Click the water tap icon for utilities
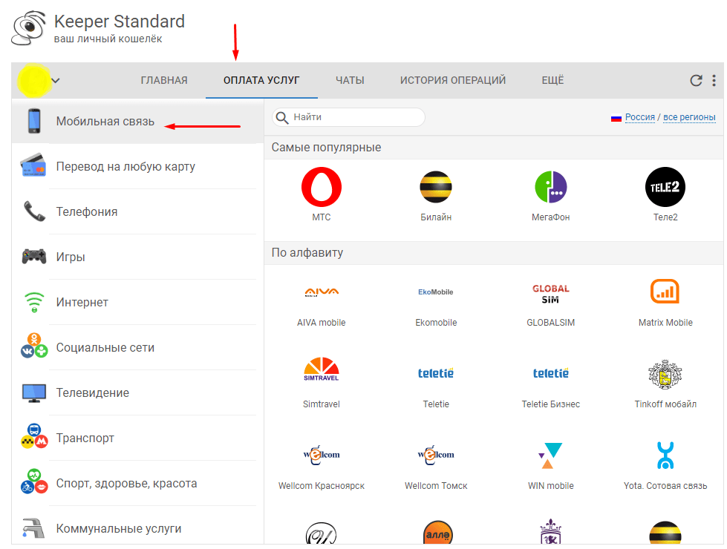This screenshot has width=727, height=549. pos(34,528)
